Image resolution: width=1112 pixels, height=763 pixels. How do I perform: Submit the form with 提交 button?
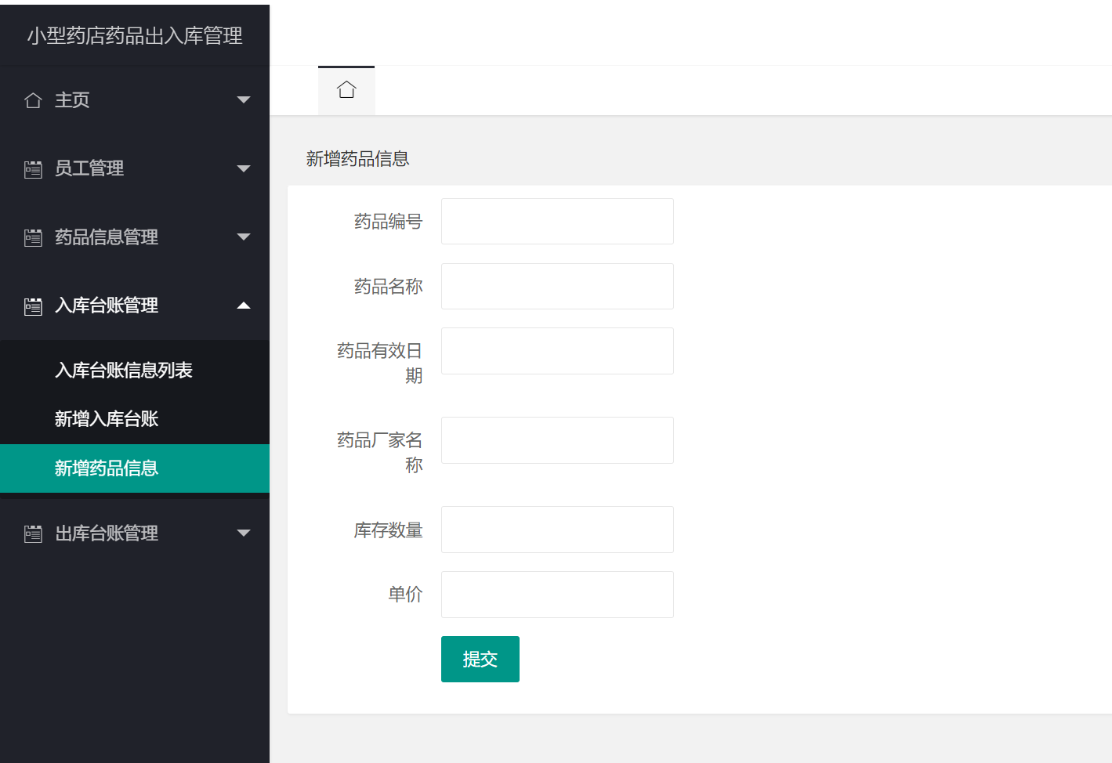tap(480, 660)
